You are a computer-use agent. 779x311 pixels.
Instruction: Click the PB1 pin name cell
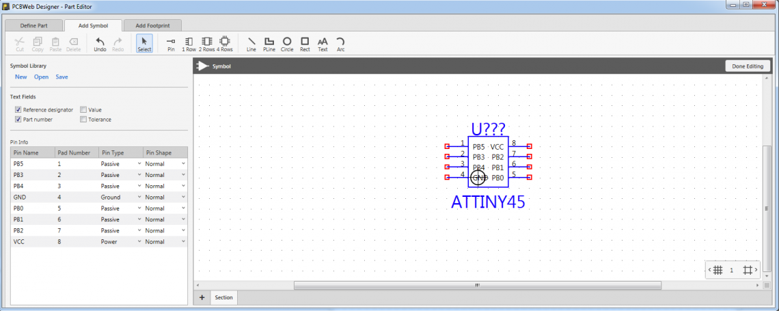pyautogui.click(x=32, y=219)
